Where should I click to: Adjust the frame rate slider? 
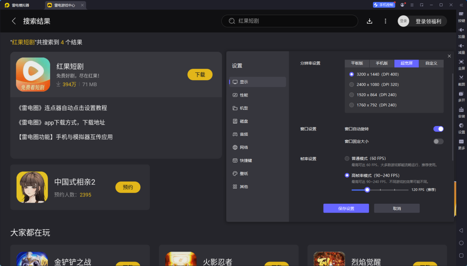pyautogui.click(x=367, y=189)
